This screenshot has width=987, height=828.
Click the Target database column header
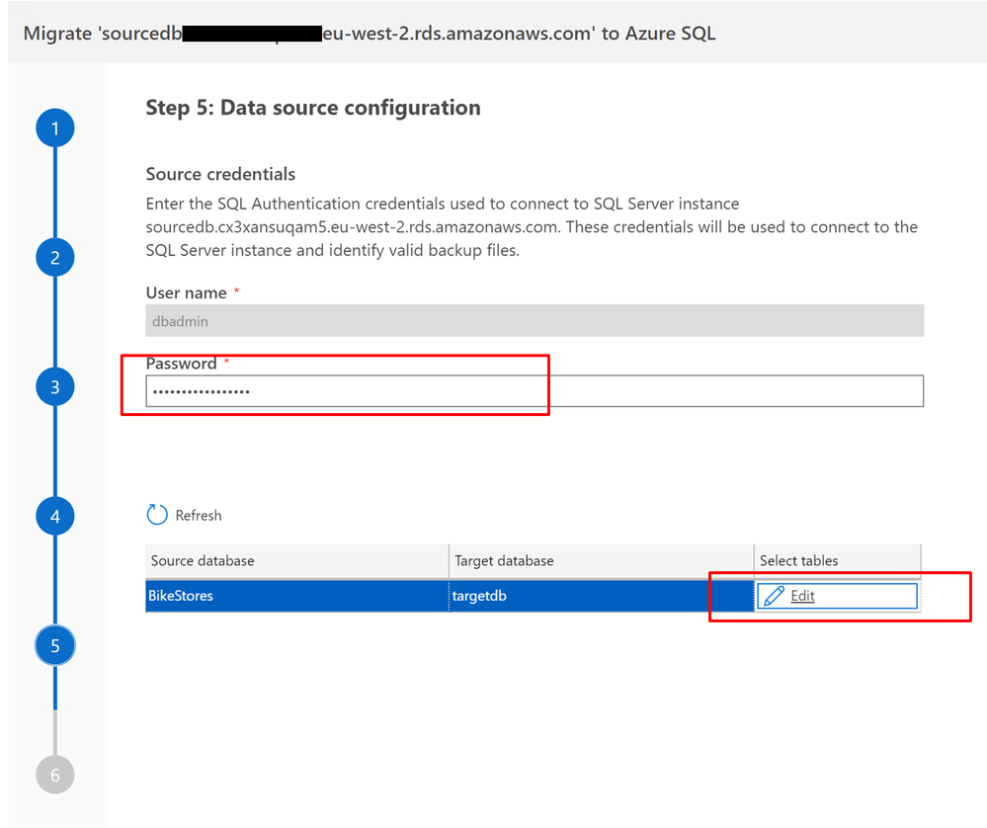coord(504,560)
